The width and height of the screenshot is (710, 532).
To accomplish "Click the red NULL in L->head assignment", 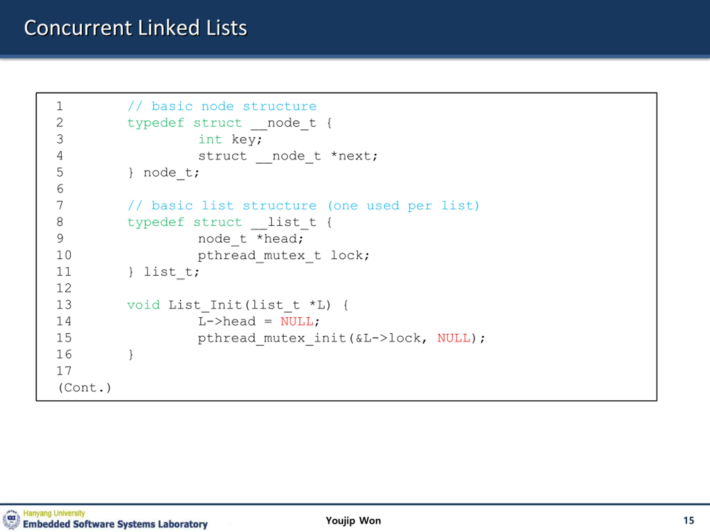I will 296,322.
